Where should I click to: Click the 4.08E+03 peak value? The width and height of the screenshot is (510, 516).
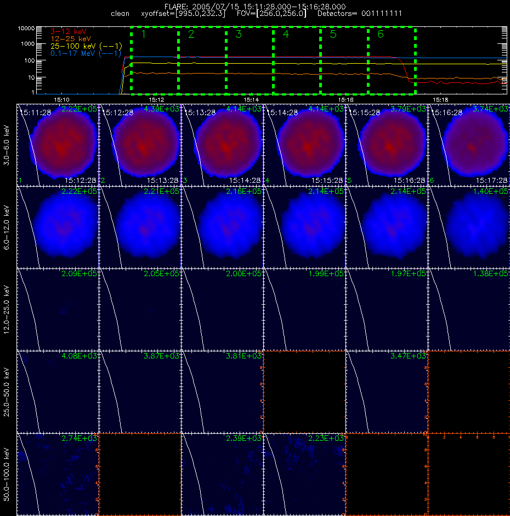(x=80, y=356)
